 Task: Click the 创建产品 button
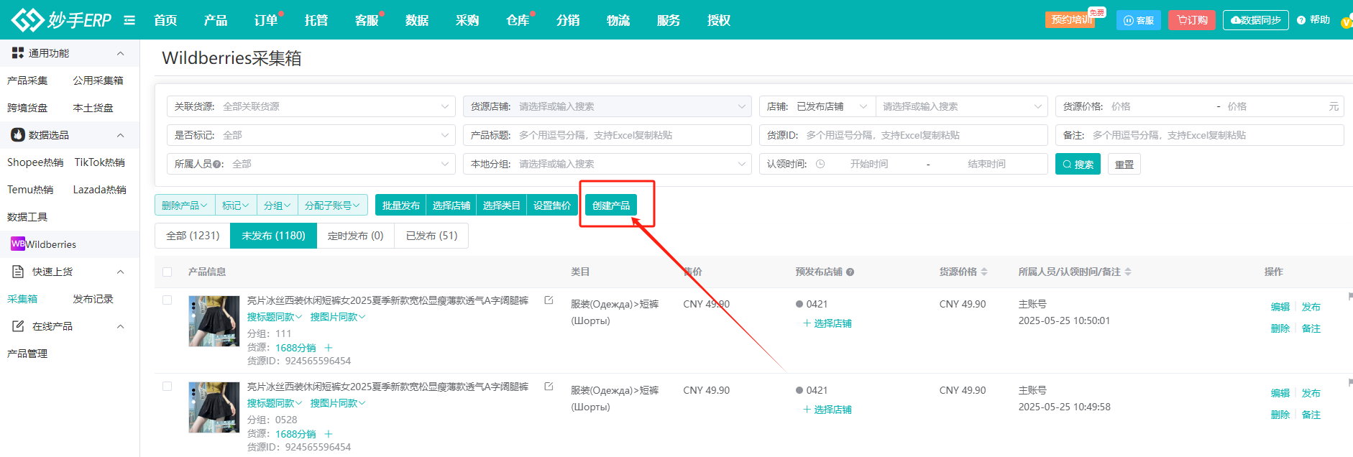click(x=611, y=206)
